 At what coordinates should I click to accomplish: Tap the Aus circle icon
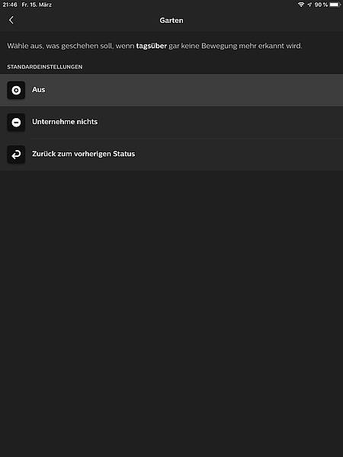pyautogui.click(x=16, y=90)
